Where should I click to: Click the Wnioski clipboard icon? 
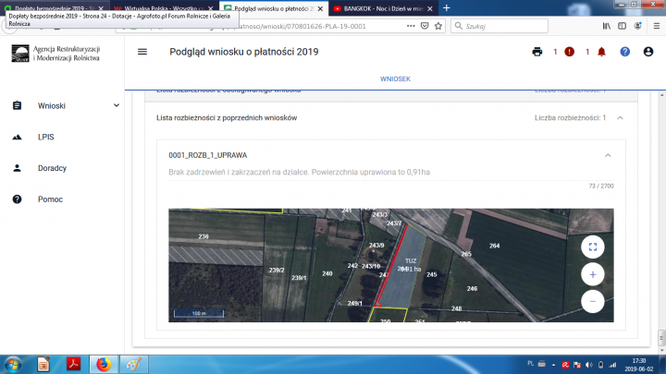(17, 105)
